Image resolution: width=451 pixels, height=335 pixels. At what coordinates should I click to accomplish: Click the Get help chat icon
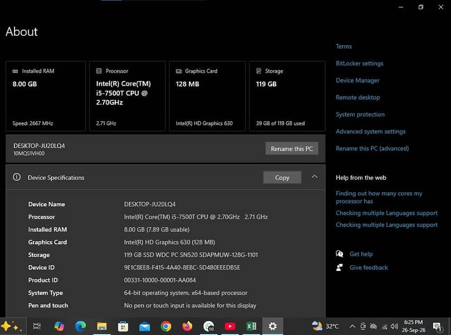point(339,254)
